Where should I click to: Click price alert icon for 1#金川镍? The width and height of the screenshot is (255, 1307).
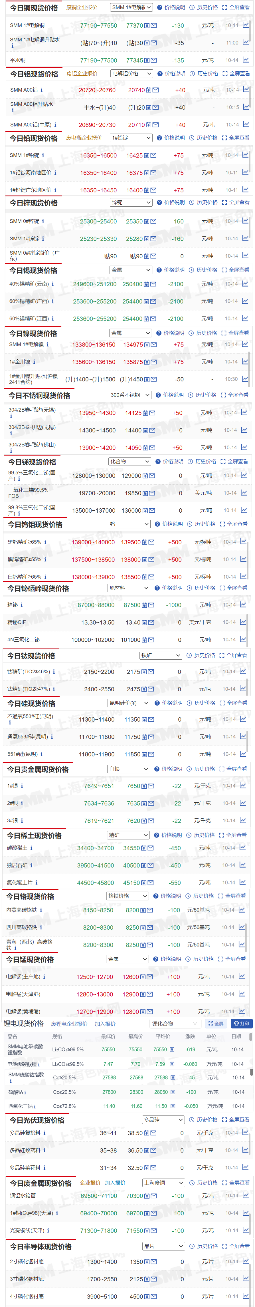click(x=147, y=362)
